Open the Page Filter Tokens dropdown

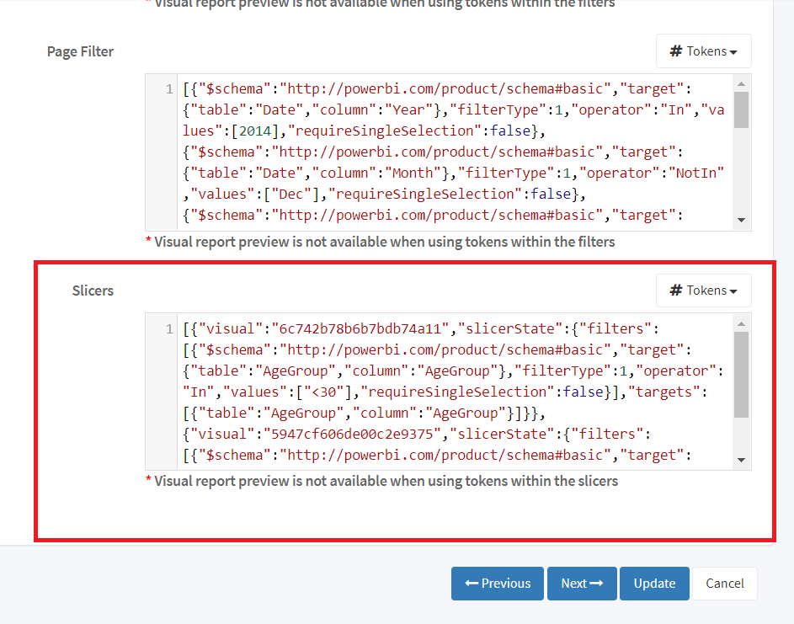(703, 51)
